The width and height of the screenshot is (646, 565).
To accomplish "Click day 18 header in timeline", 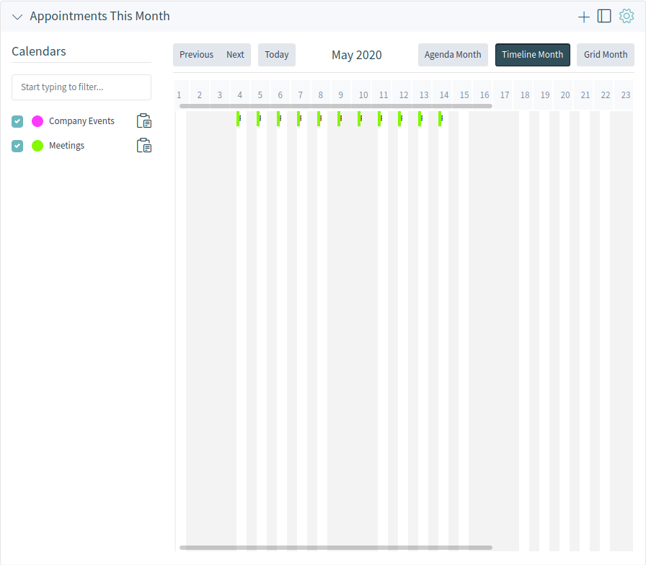I will (x=525, y=95).
